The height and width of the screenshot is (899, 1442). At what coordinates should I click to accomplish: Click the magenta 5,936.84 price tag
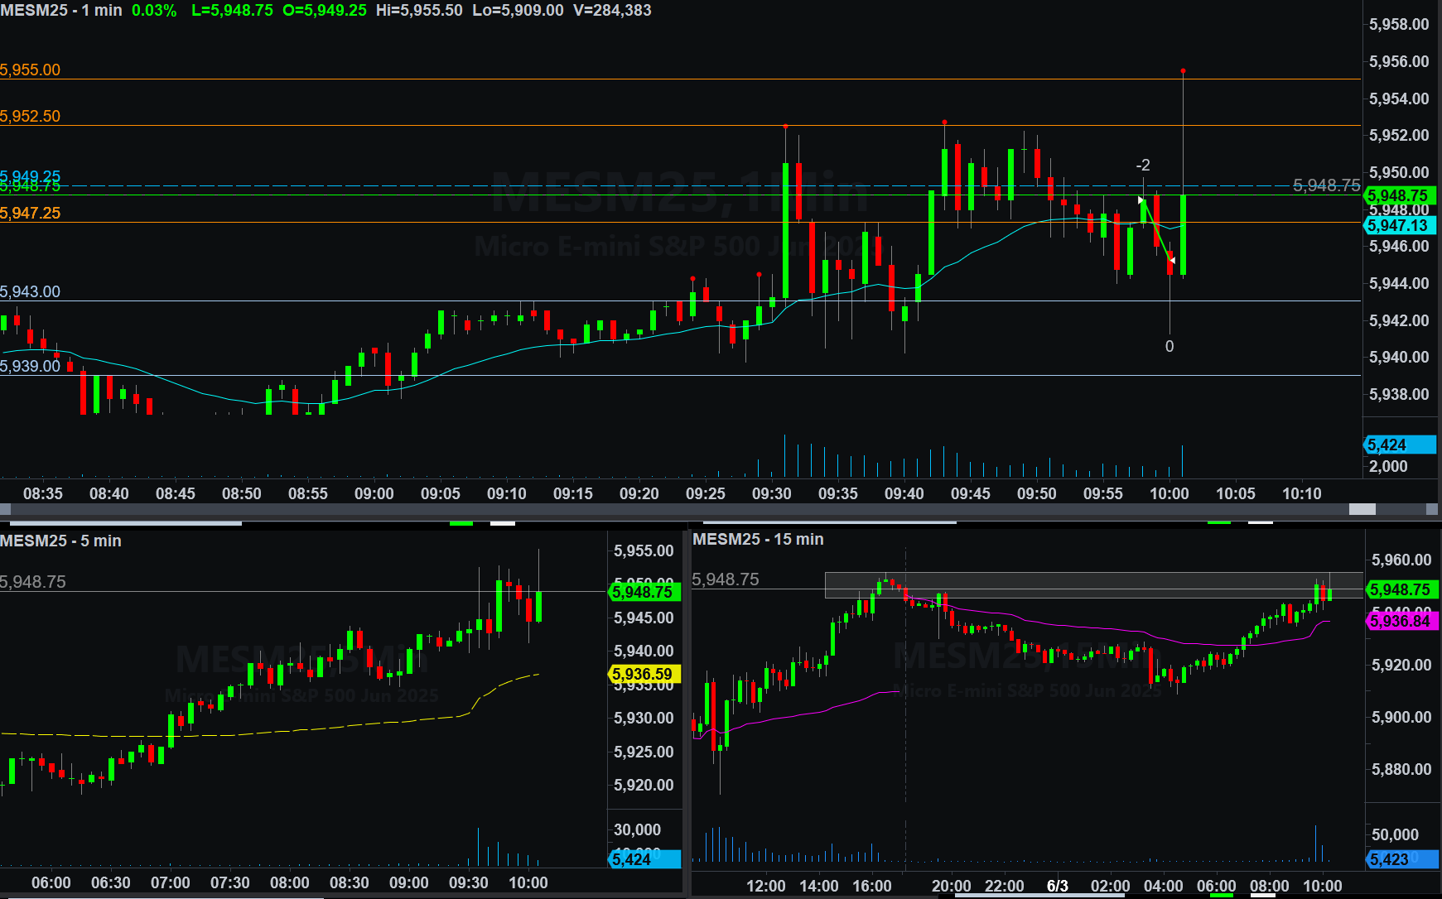[x=1401, y=621]
